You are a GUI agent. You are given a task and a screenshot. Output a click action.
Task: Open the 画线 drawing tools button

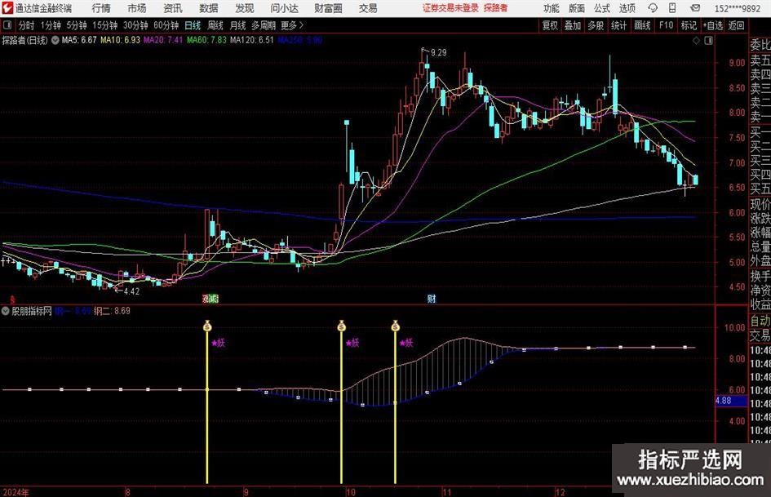[x=642, y=25]
